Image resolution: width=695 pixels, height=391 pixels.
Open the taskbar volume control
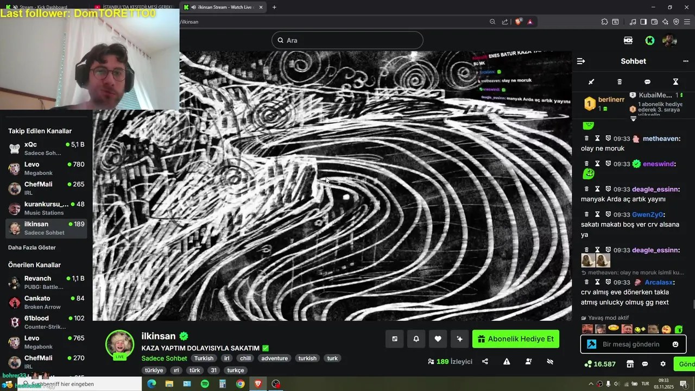(x=617, y=384)
